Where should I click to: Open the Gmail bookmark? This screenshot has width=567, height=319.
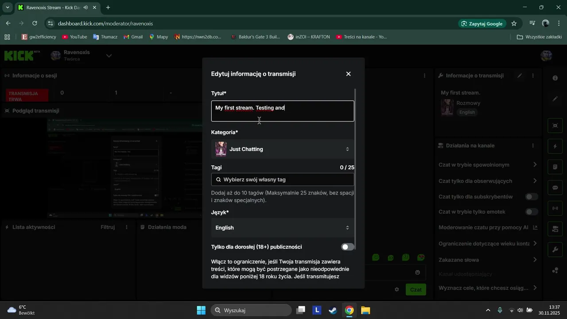point(133,37)
